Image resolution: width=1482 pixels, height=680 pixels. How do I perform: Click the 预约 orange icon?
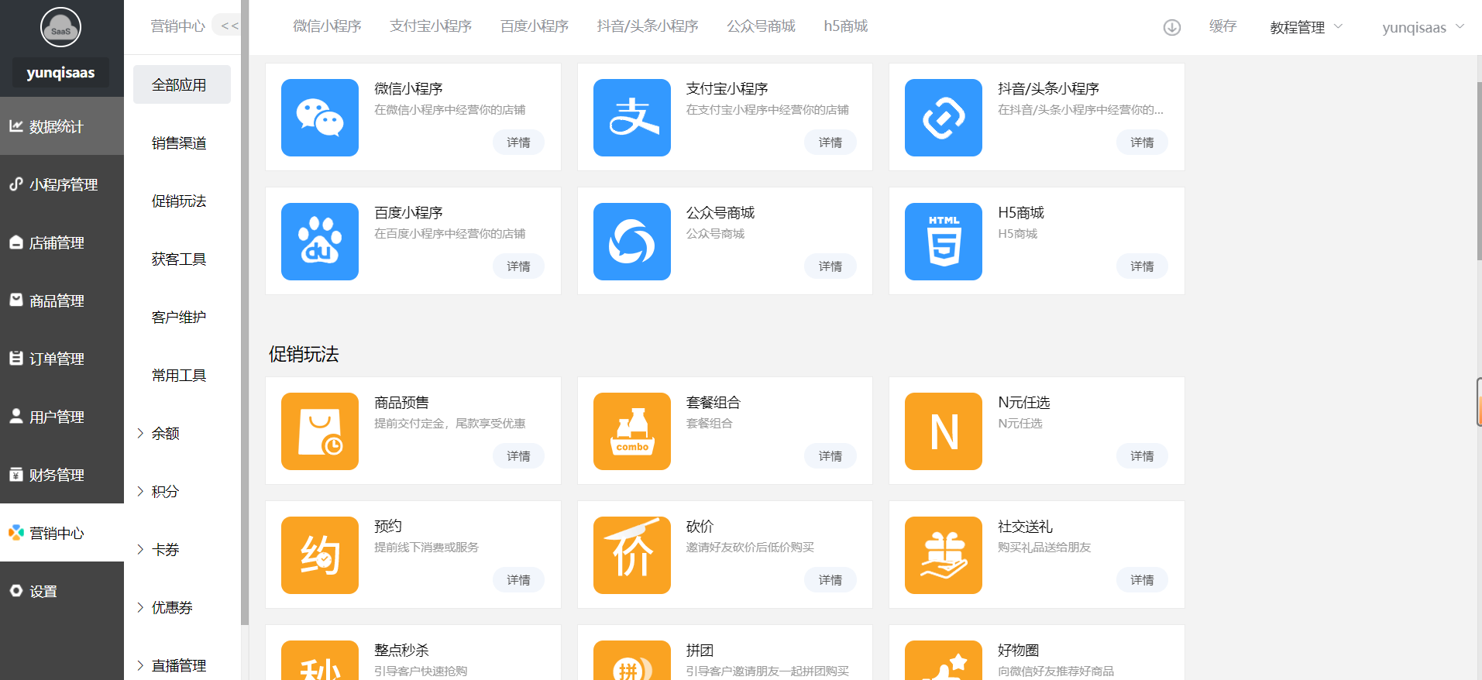(x=320, y=555)
